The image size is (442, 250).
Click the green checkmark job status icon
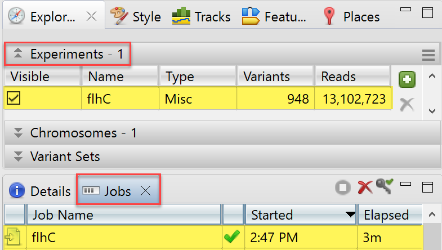(231, 238)
